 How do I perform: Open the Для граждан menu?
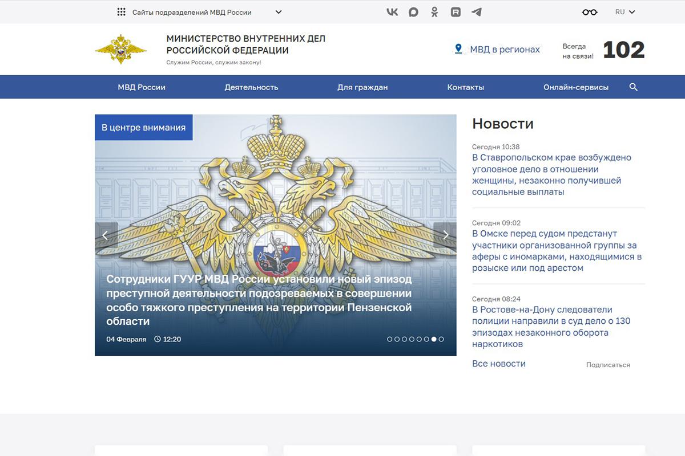tap(363, 87)
